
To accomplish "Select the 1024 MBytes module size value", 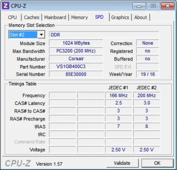I will click(76, 43).
